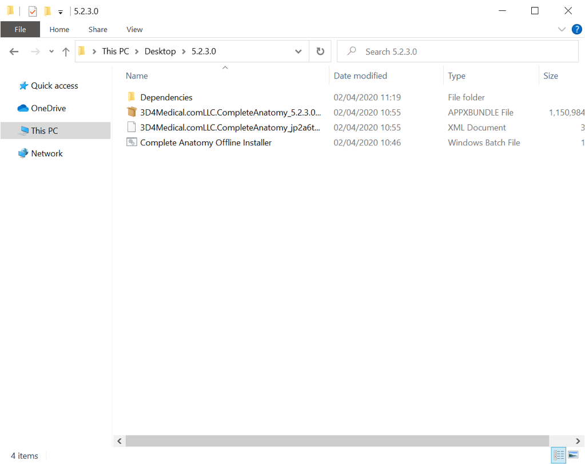This screenshot has height=464, width=585.
Task: Click This PC in the address breadcrumb
Action: [116, 51]
